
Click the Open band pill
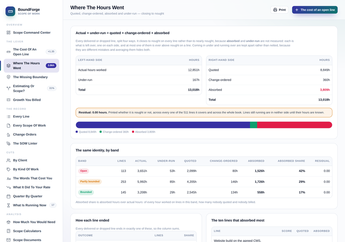(83, 171)
